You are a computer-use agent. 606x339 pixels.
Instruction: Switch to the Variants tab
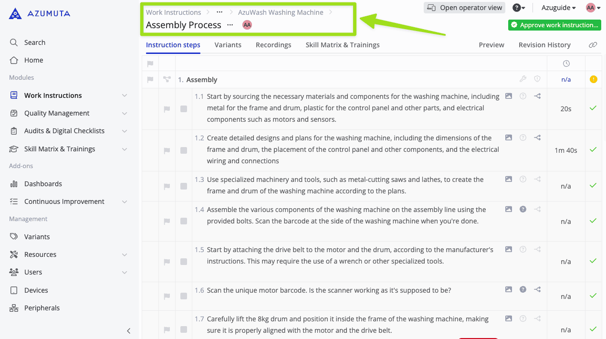228,45
